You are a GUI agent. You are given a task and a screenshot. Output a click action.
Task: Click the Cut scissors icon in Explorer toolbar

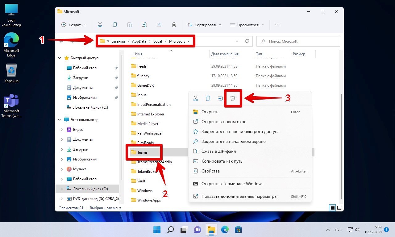[100, 25]
